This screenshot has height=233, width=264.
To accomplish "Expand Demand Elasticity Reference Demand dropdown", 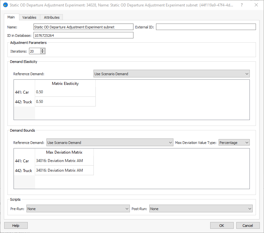I will pos(171,74).
